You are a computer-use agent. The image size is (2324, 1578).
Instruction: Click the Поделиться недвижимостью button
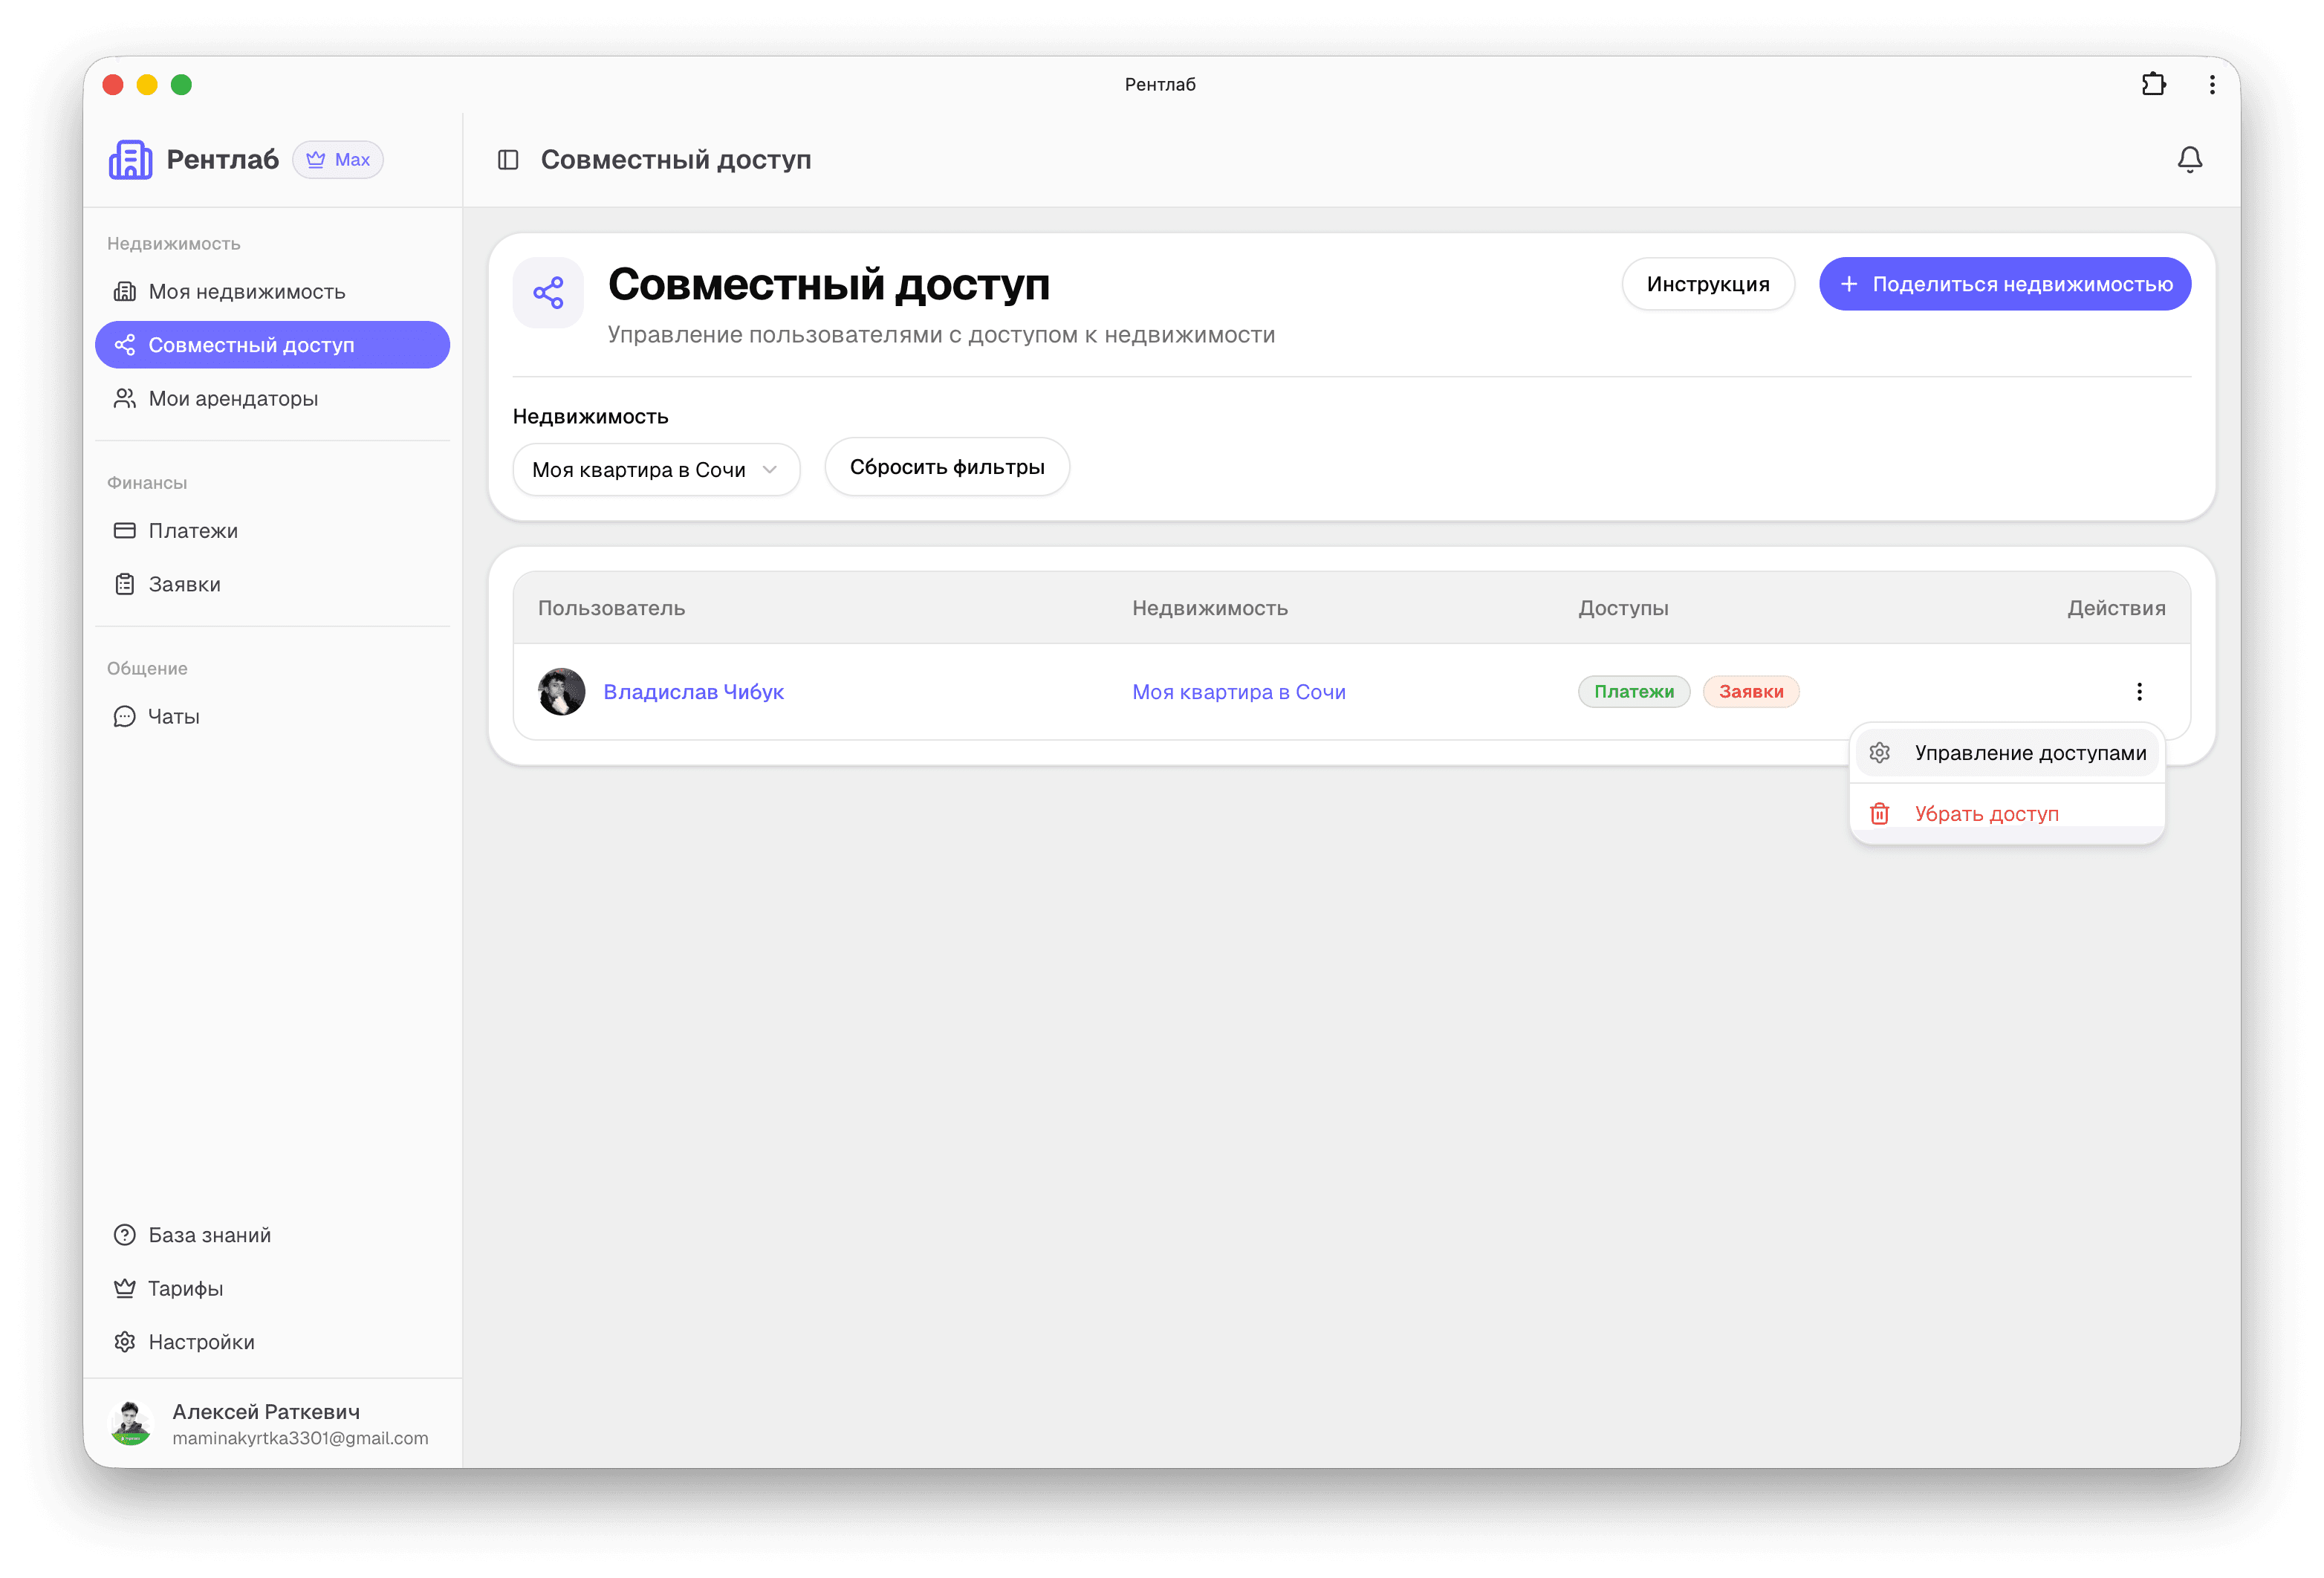2004,283
